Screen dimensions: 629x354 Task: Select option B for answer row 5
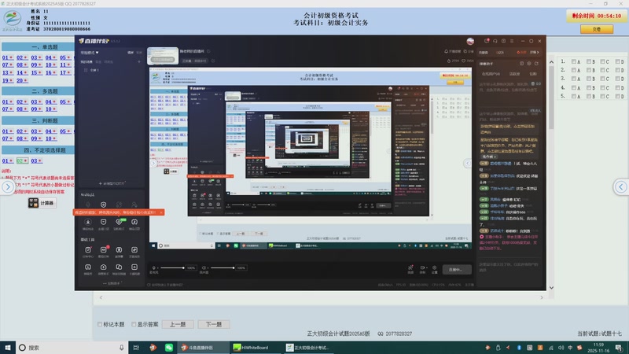coord(588,96)
